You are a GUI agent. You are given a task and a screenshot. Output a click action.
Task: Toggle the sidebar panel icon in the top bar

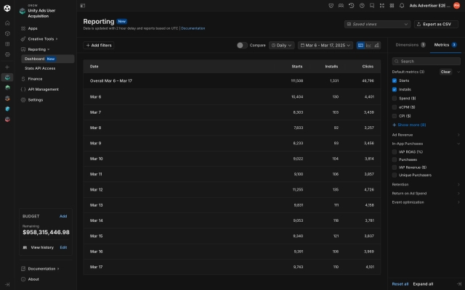pyautogui.click(x=83, y=6)
